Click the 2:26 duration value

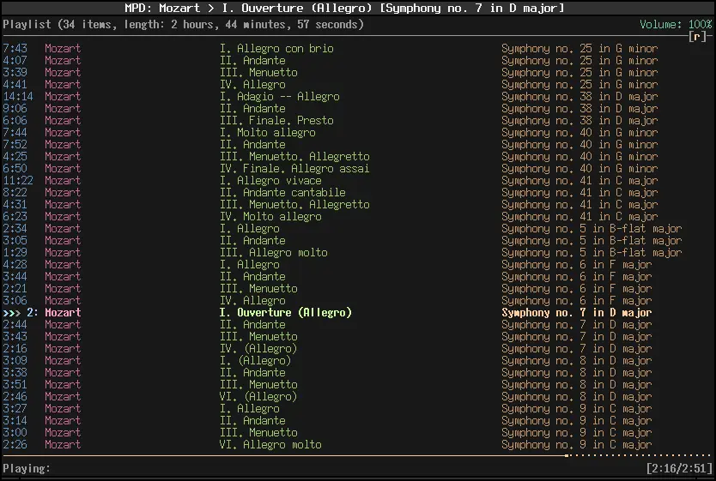(15, 444)
